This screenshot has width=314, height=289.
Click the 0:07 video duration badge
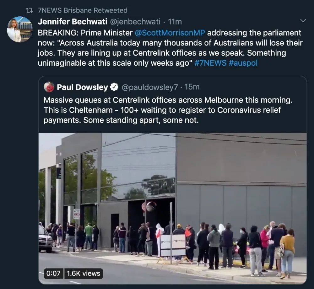53,273
